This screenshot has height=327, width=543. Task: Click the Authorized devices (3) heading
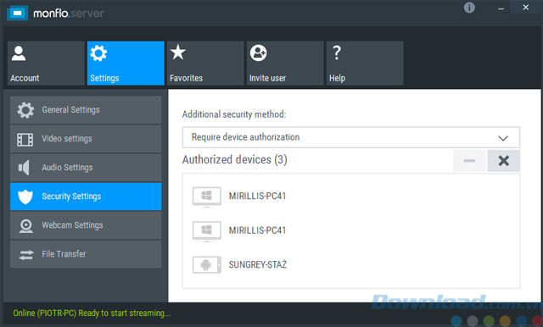(235, 160)
